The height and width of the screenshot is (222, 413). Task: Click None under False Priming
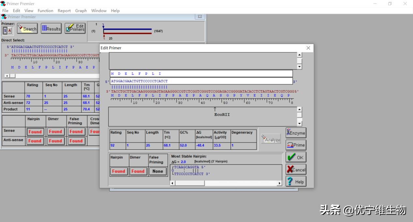pos(157,171)
